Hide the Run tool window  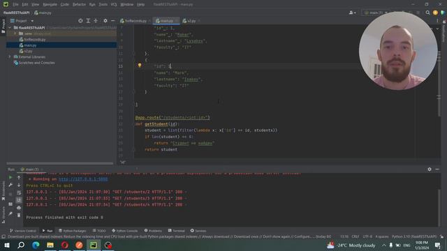pos(437,169)
